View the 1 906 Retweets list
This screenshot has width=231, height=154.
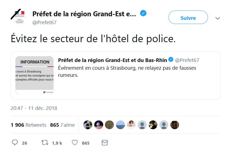pos(29,125)
